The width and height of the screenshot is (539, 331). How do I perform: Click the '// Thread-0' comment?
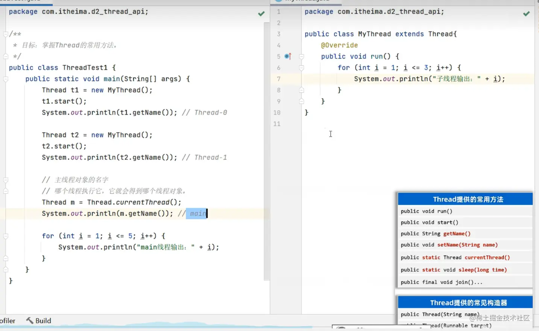click(204, 113)
